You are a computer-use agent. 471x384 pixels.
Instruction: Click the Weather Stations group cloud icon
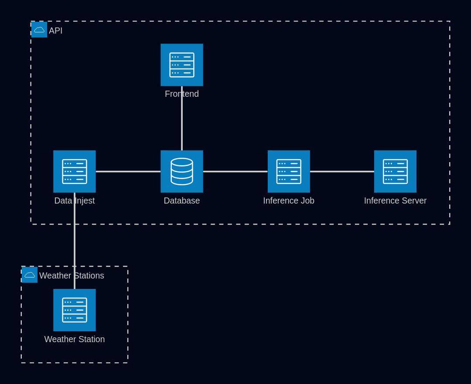coord(30,275)
